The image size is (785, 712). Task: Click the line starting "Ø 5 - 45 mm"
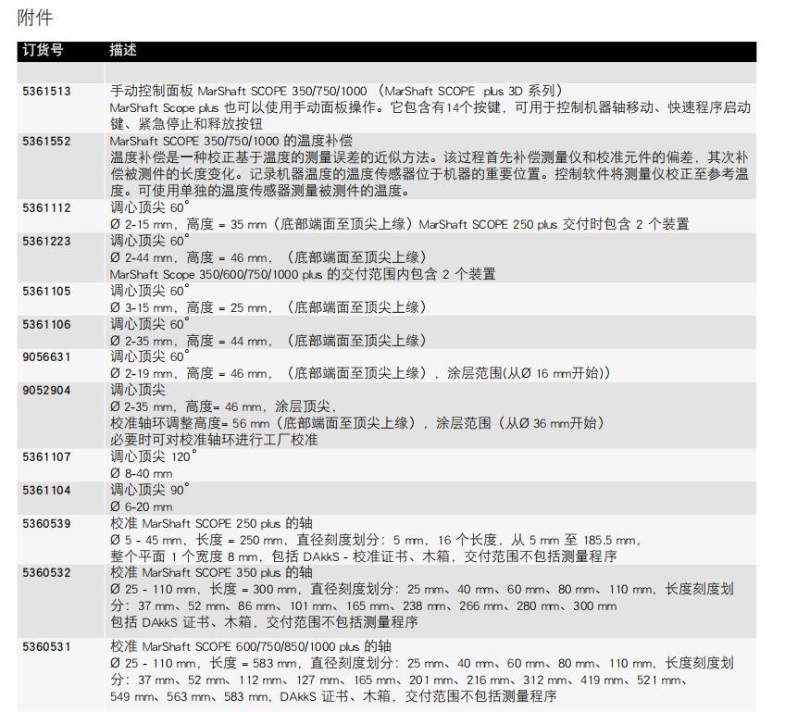(376, 540)
